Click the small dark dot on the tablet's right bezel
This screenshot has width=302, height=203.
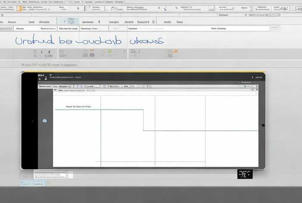[x=263, y=125]
